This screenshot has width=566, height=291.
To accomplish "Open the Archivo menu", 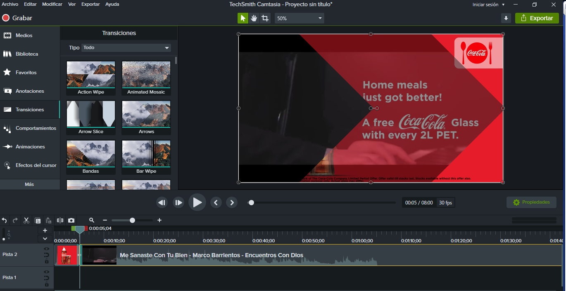I will 10,4.
